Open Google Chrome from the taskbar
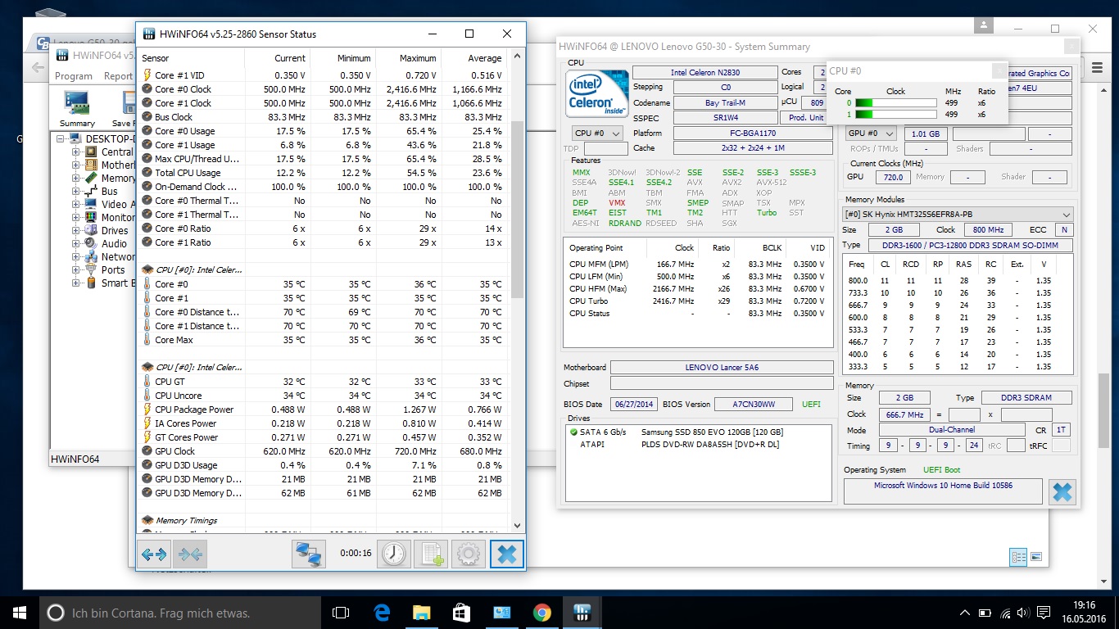 click(x=541, y=613)
